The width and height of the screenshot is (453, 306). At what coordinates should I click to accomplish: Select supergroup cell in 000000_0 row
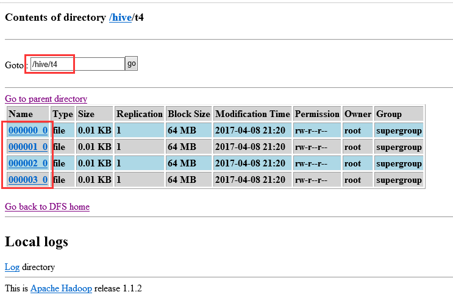coord(399,130)
